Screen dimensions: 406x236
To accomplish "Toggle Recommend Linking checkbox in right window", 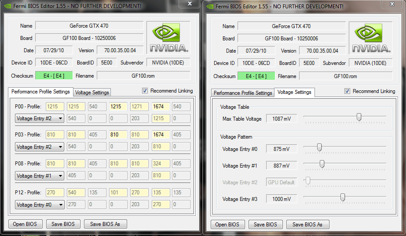I will [347, 91].
